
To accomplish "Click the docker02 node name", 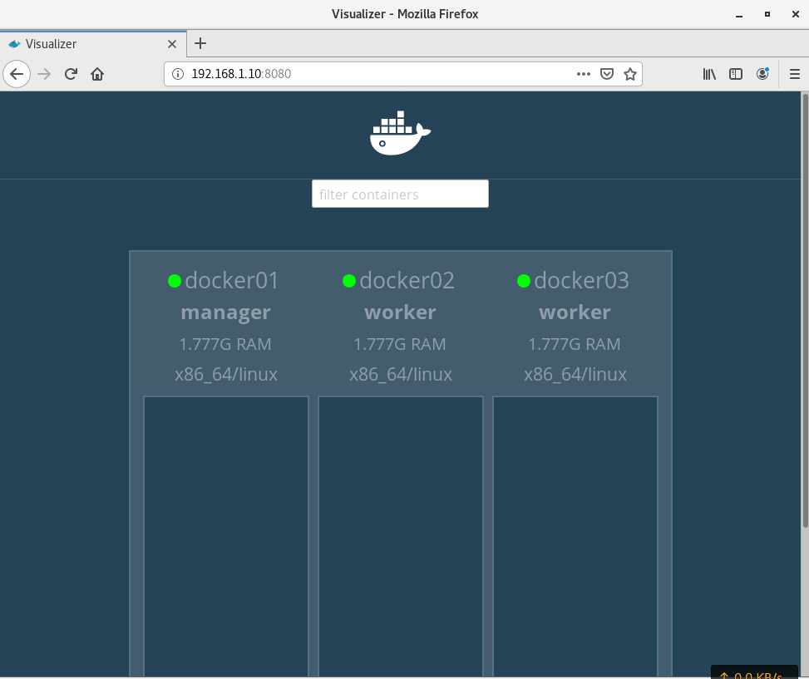I will tap(407, 280).
